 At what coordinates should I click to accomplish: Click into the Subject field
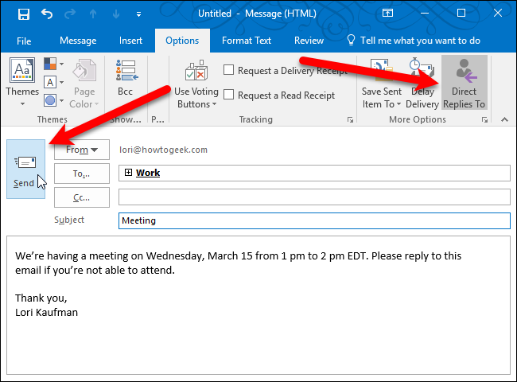[313, 220]
